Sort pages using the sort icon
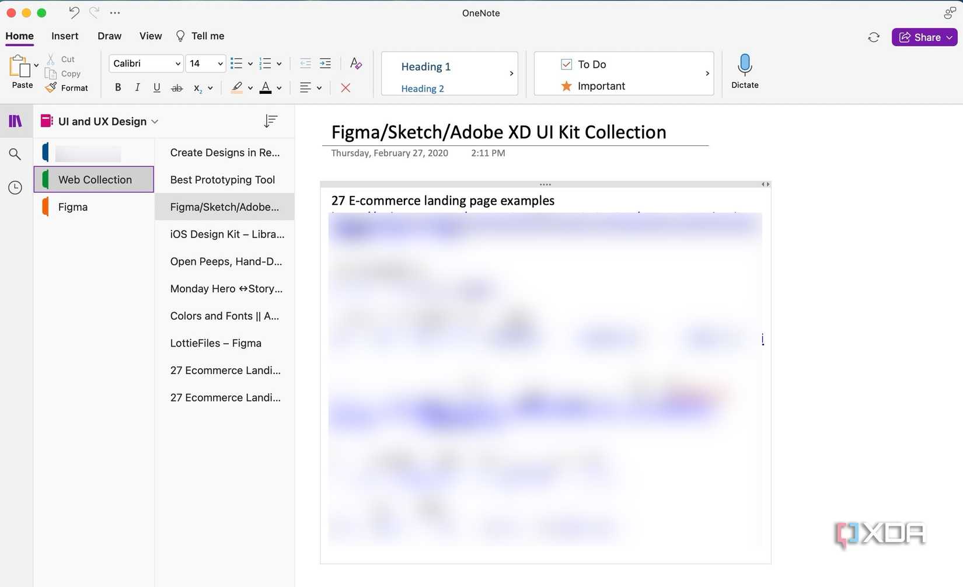 [270, 121]
